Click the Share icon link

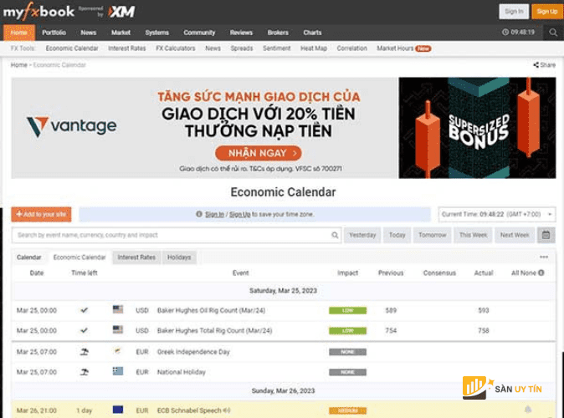click(544, 64)
